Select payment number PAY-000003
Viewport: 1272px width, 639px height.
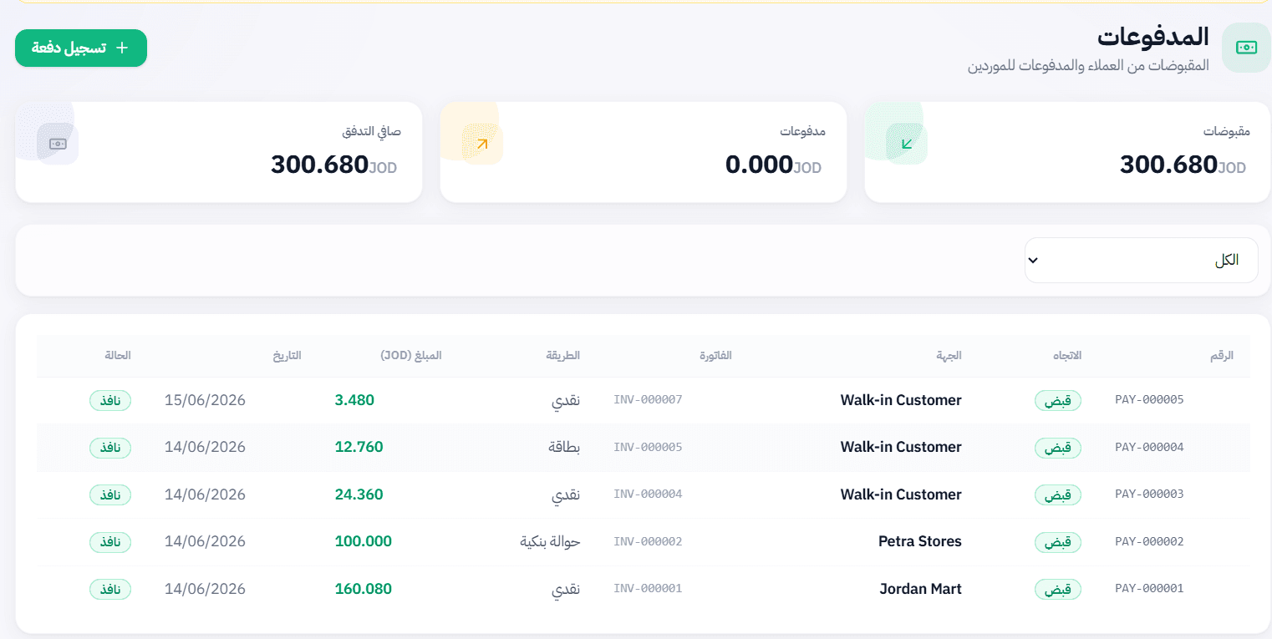tap(1149, 494)
